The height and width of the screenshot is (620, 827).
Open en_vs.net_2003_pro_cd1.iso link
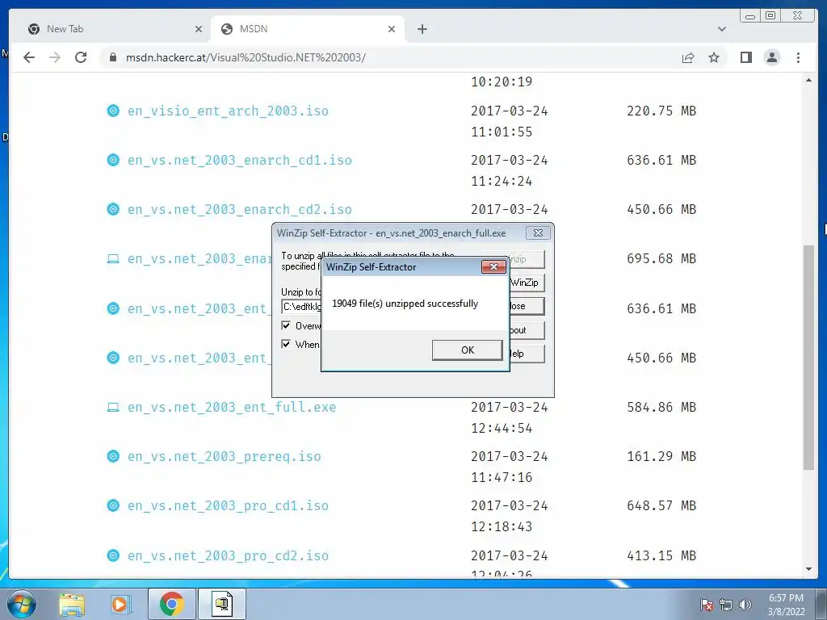[x=228, y=506]
